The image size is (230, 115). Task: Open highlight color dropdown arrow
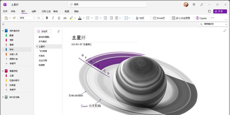point(75,18)
